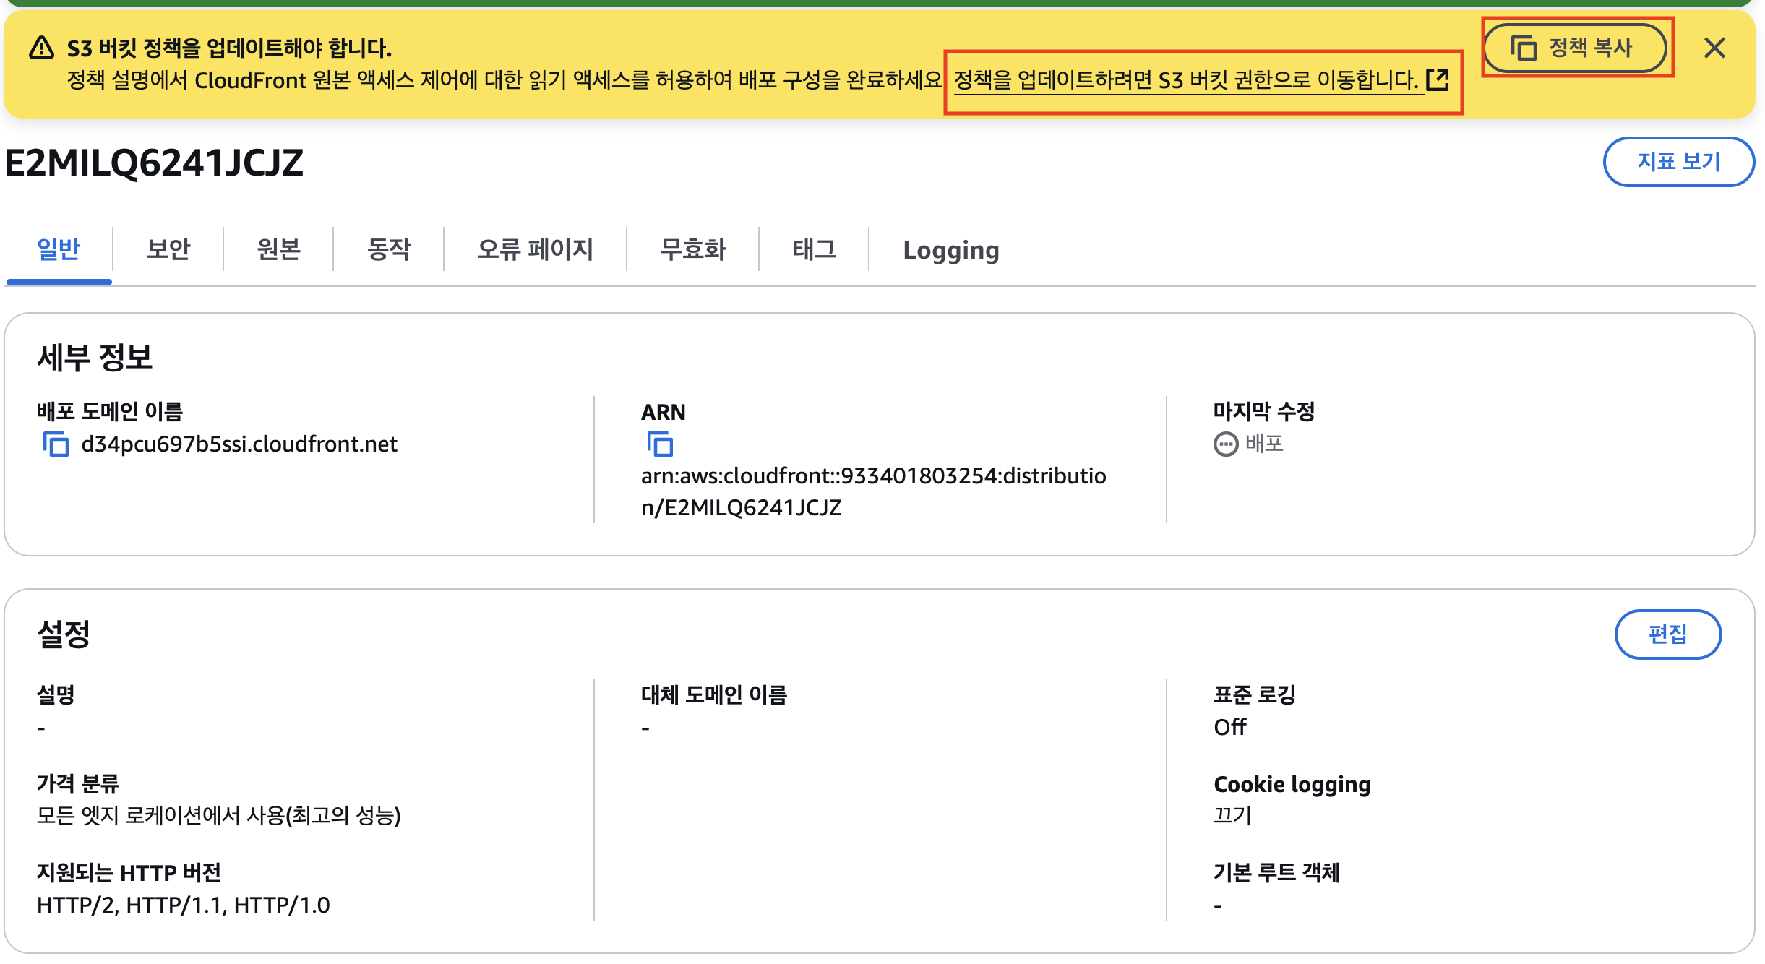Copy the distribution domain name icon
Image resolution: width=1765 pixels, height=964 pixels.
pyautogui.click(x=56, y=444)
